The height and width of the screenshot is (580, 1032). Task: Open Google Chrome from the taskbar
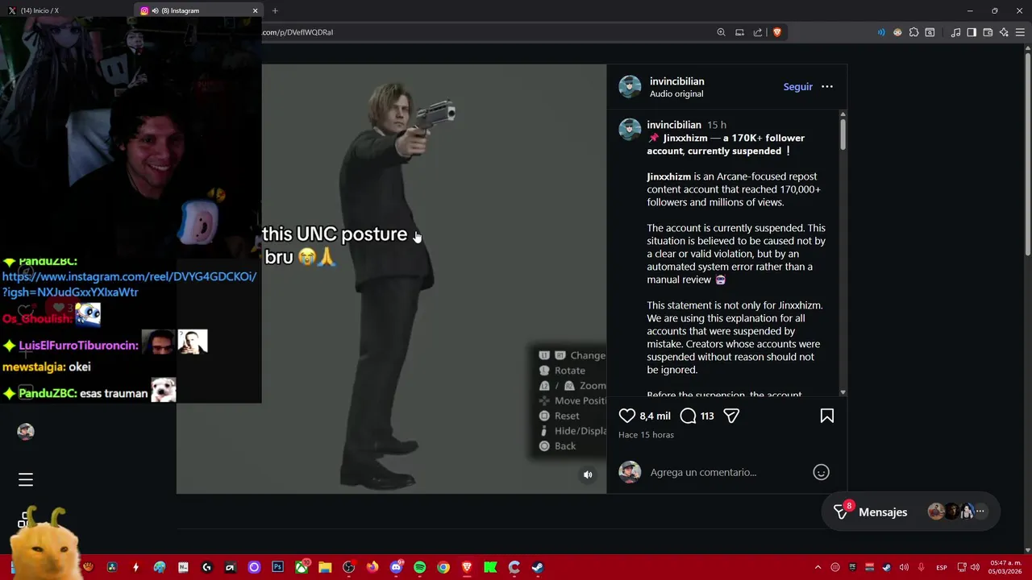click(x=443, y=567)
